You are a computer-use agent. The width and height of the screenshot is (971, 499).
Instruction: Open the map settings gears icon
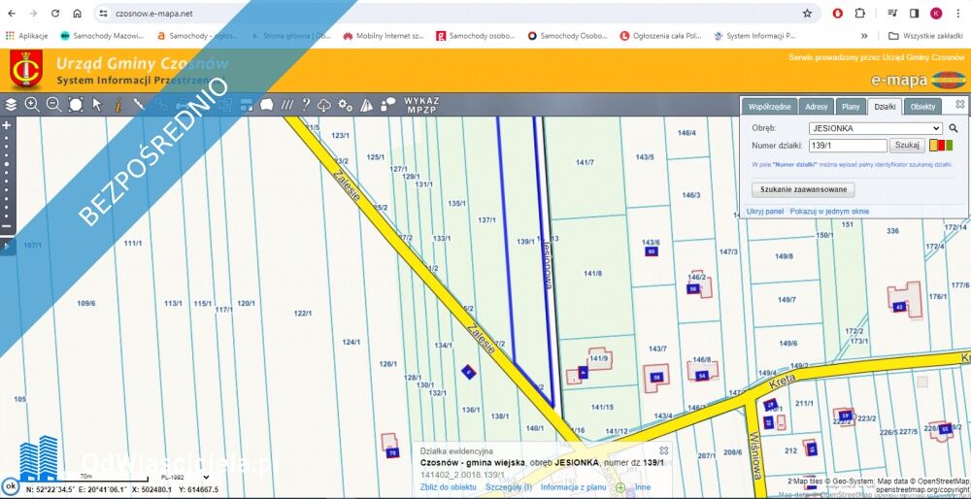[x=345, y=104]
